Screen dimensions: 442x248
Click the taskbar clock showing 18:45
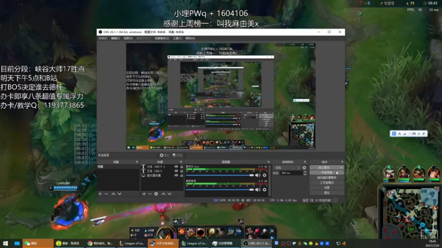[x=432, y=243]
